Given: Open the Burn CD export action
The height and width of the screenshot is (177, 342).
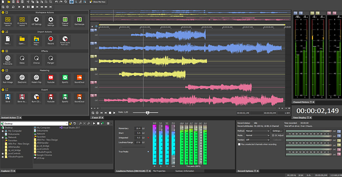Looking at the screenshot, I should pos(36,98).
